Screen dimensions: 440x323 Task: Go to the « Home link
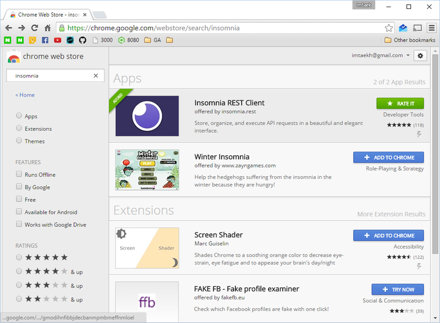[x=25, y=95]
